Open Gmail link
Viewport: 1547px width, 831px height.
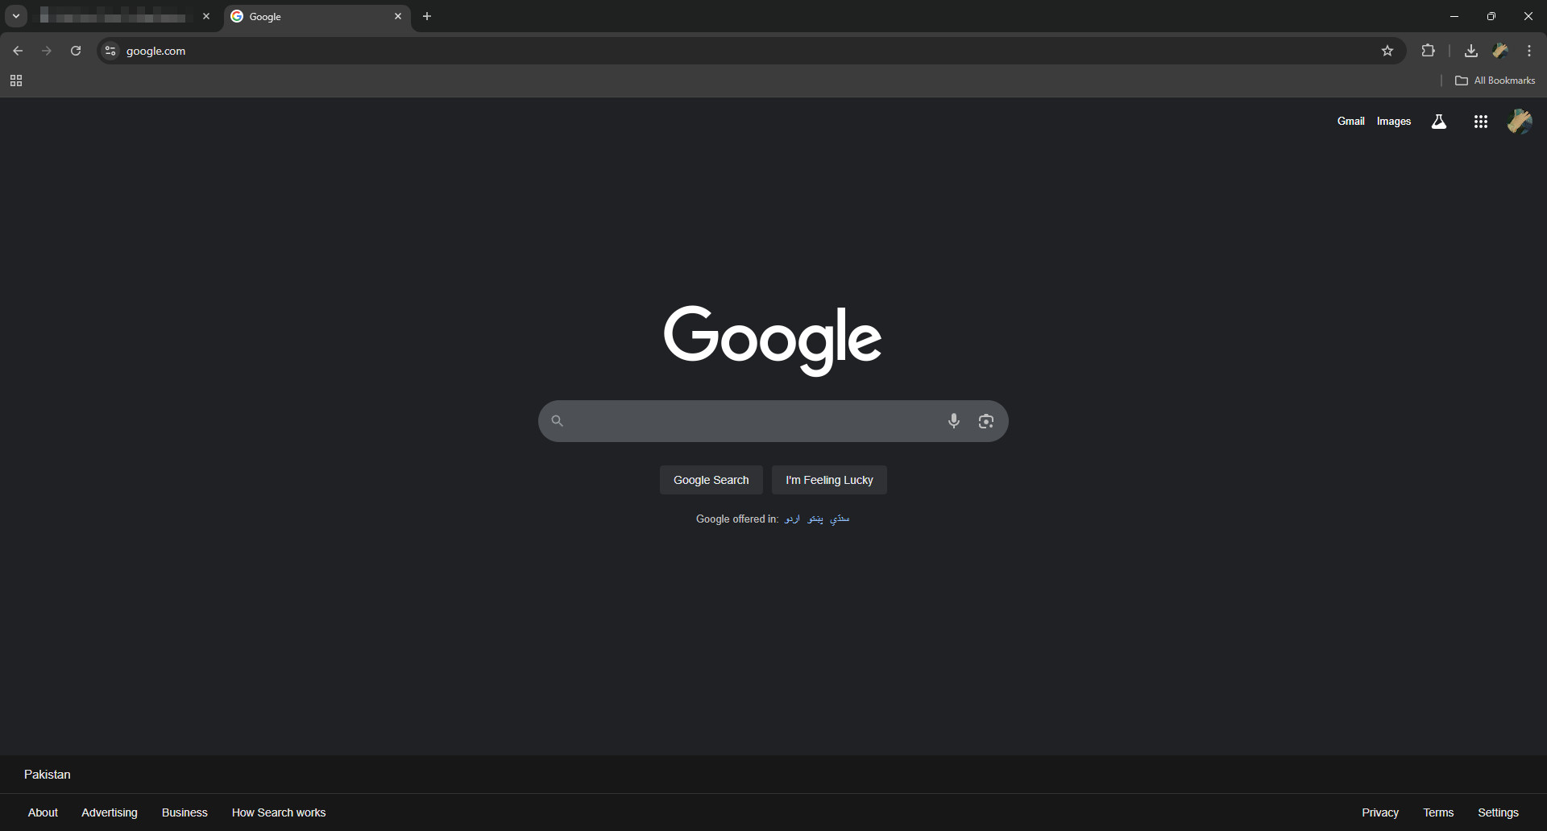click(1351, 122)
